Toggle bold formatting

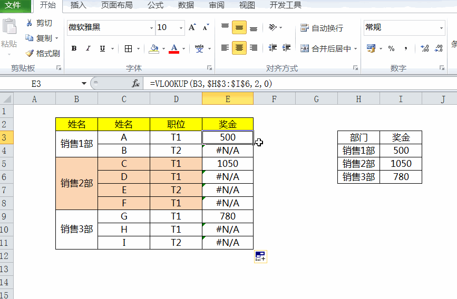click(x=74, y=48)
